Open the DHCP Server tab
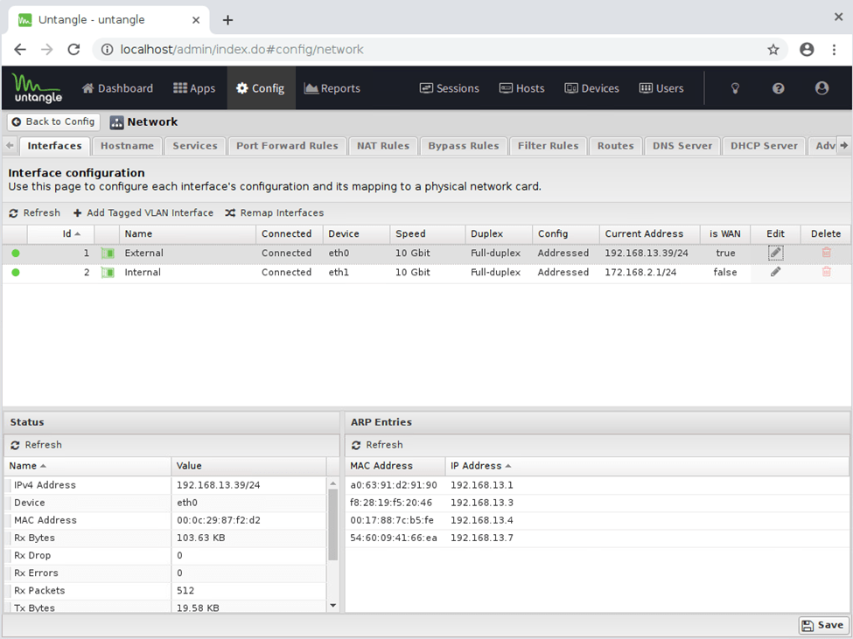Screen dimensions: 853x639 tap(764, 146)
